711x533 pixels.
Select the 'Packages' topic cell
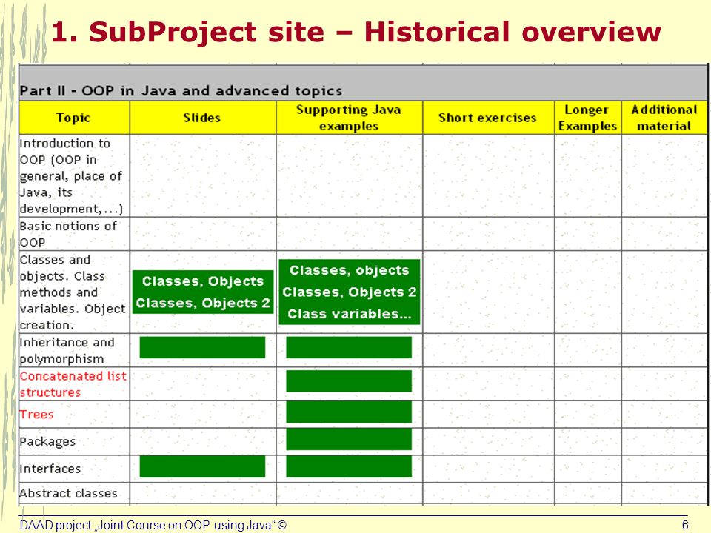(74, 441)
